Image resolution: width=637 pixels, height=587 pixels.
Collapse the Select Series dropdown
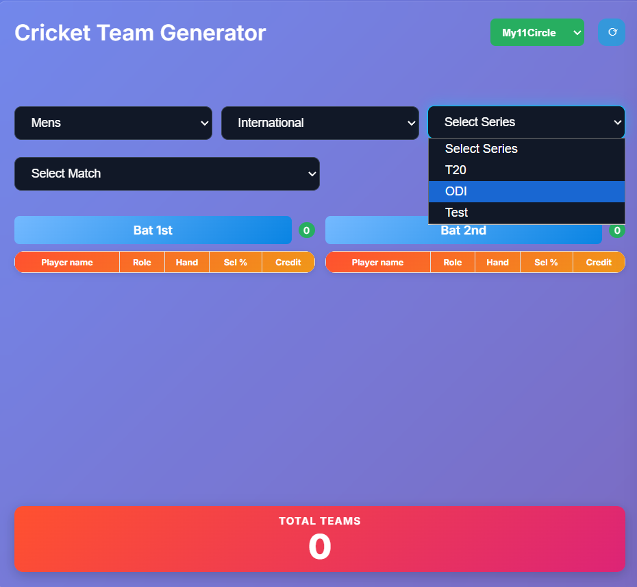[x=527, y=122]
